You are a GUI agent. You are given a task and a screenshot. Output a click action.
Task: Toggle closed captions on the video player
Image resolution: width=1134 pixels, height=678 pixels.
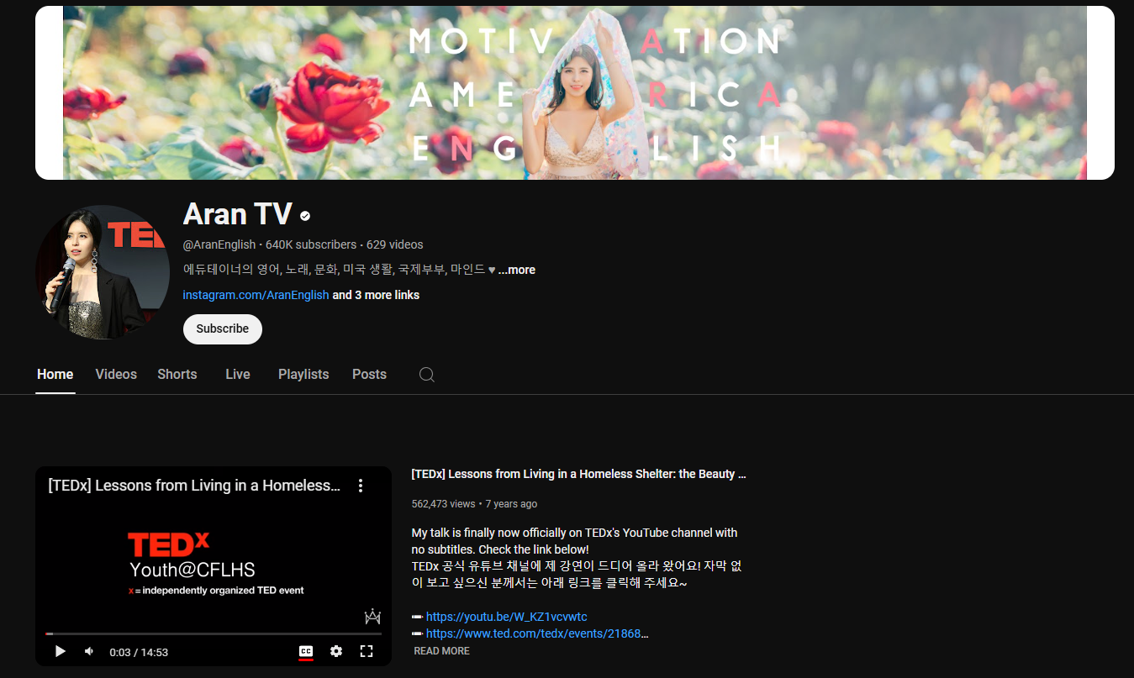pos(306,651)
